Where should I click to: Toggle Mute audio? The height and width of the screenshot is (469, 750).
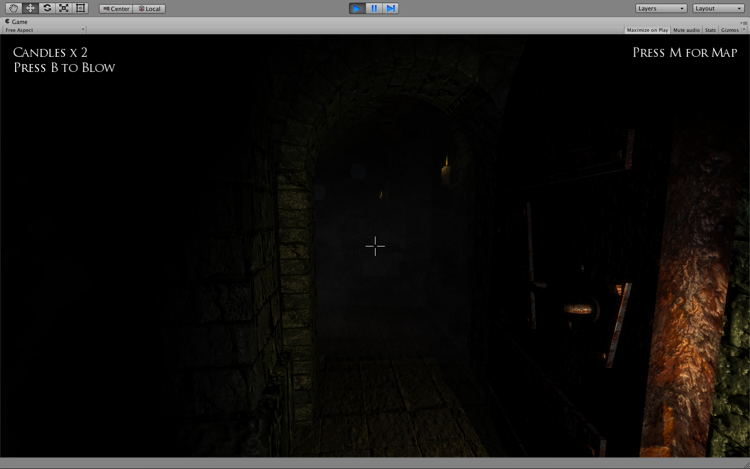686,30
